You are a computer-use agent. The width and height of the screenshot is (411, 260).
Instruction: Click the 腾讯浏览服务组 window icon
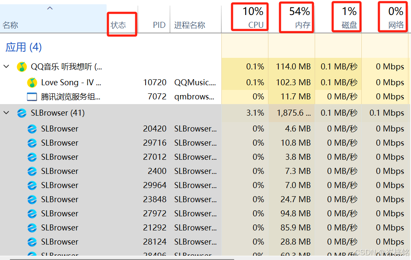tap(32, 97)
